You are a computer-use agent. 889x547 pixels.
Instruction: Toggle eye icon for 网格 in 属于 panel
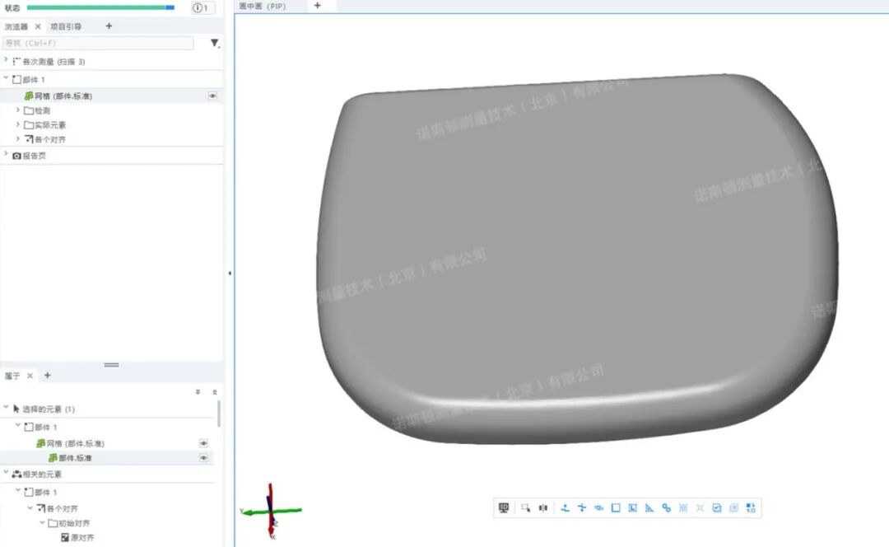[203, 443]
